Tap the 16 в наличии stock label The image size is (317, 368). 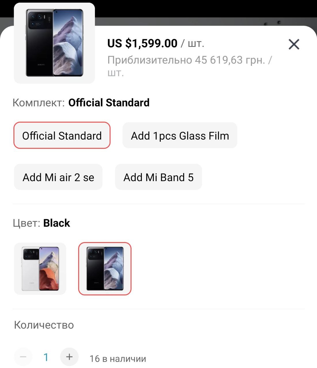[x=118, y=359]
